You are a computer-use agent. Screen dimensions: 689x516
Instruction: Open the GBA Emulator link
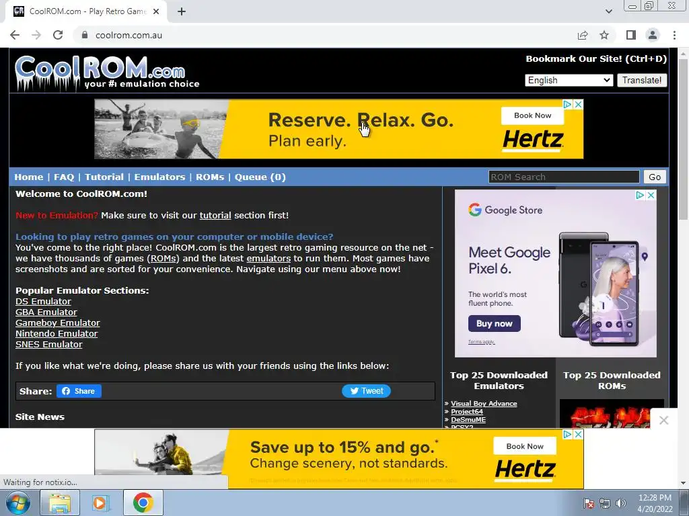pyautogui.click(x=46, y=312)
